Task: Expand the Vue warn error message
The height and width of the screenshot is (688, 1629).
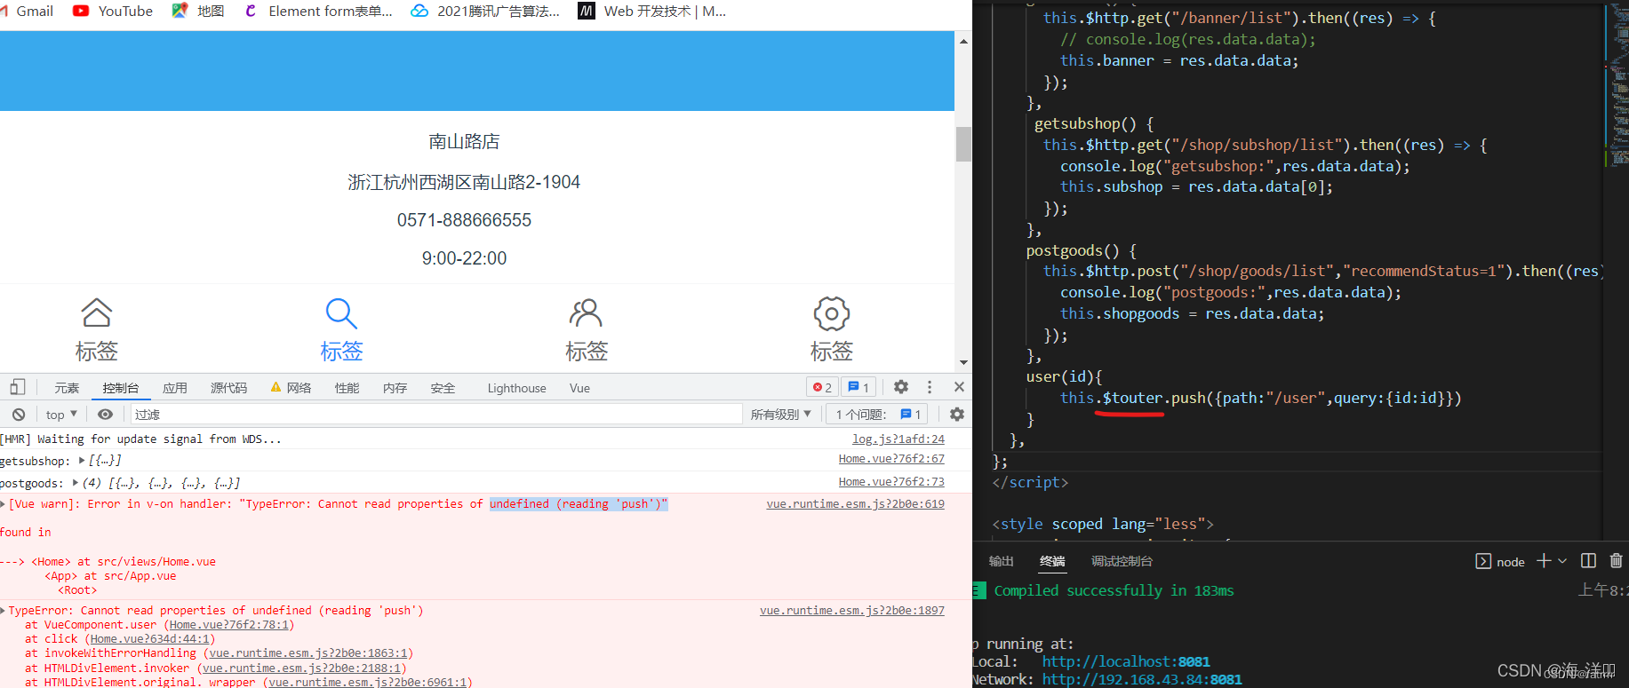Action: pyautogui.click(x=4, y=504)
